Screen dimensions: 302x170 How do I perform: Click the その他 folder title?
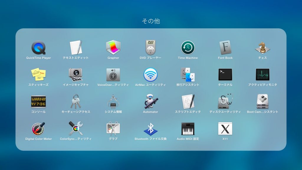pos(151,21)
